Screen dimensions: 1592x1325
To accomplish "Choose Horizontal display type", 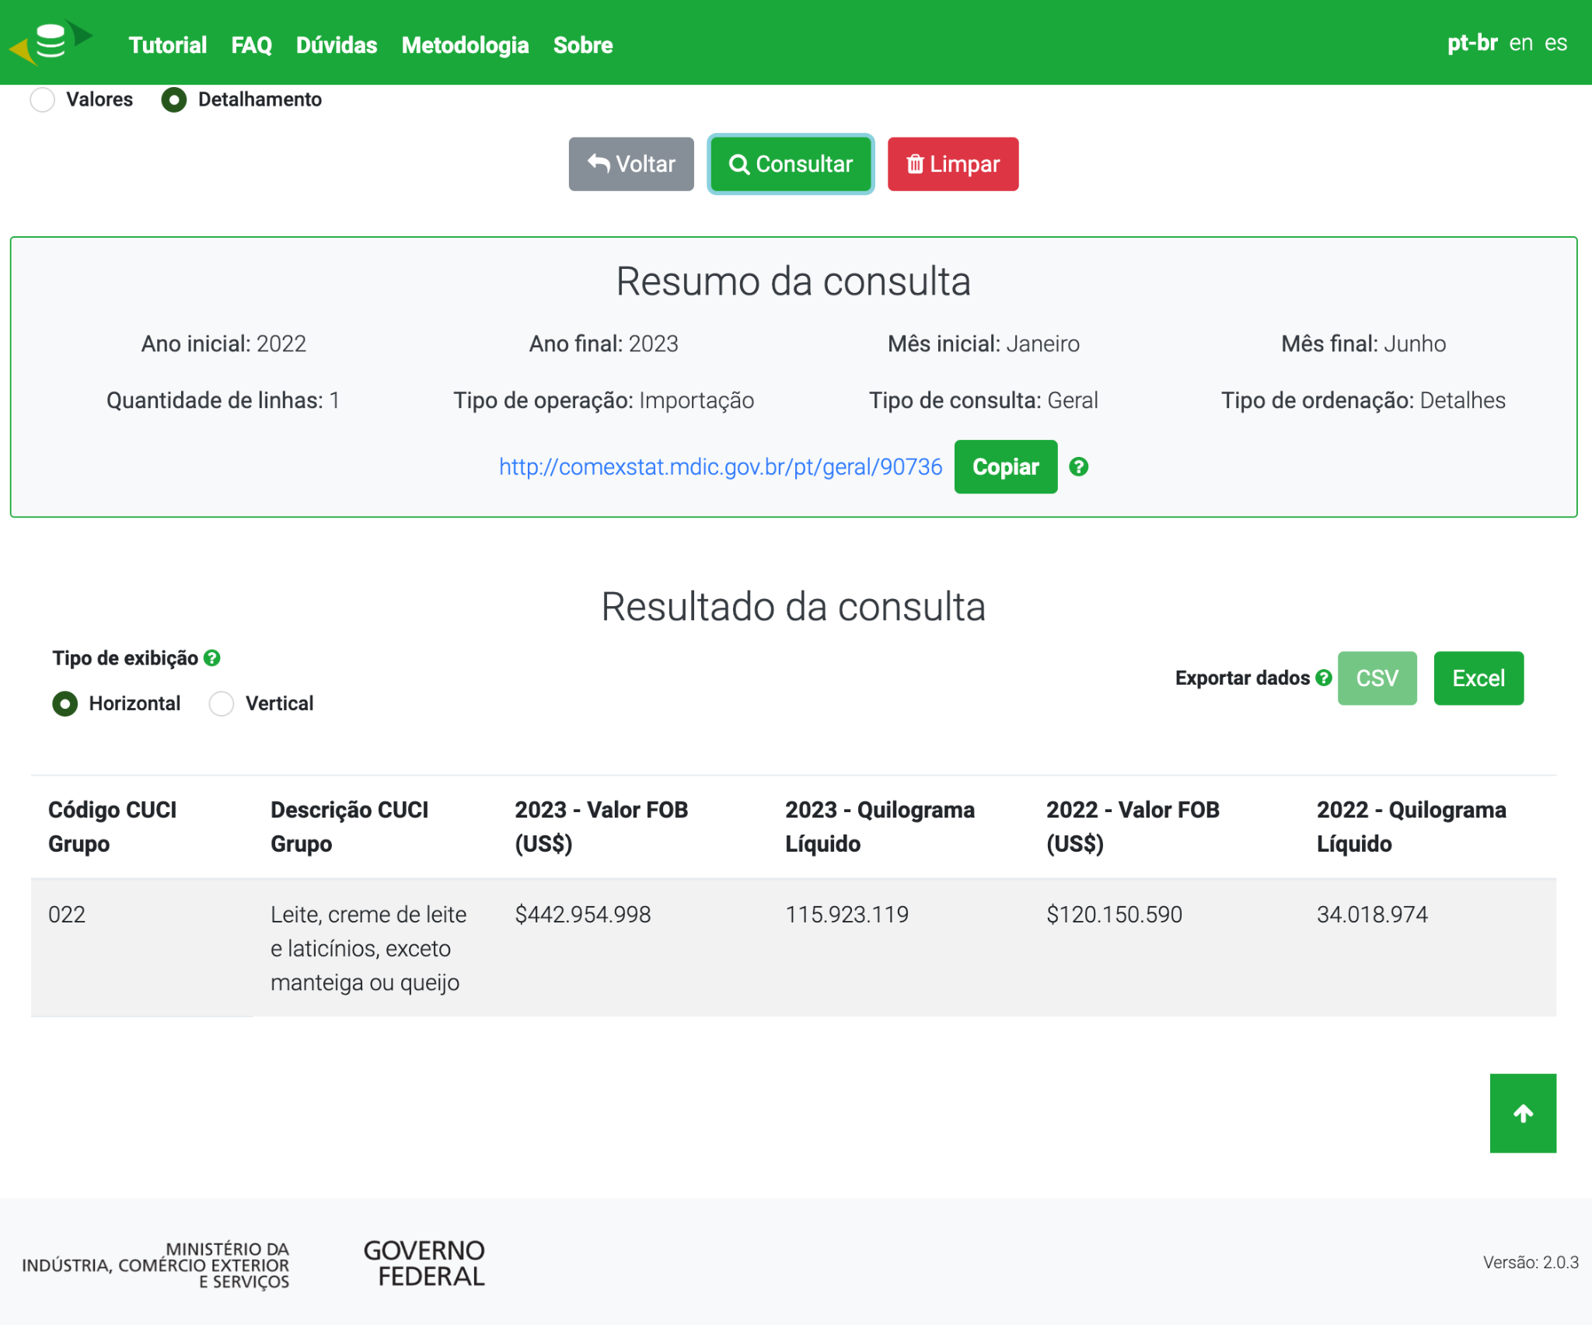I will click(x=65, y=703).
